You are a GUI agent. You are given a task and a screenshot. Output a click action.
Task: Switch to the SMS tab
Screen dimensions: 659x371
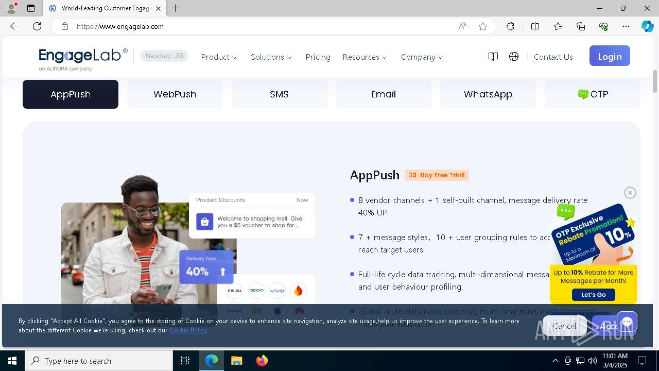click(279, 94)
